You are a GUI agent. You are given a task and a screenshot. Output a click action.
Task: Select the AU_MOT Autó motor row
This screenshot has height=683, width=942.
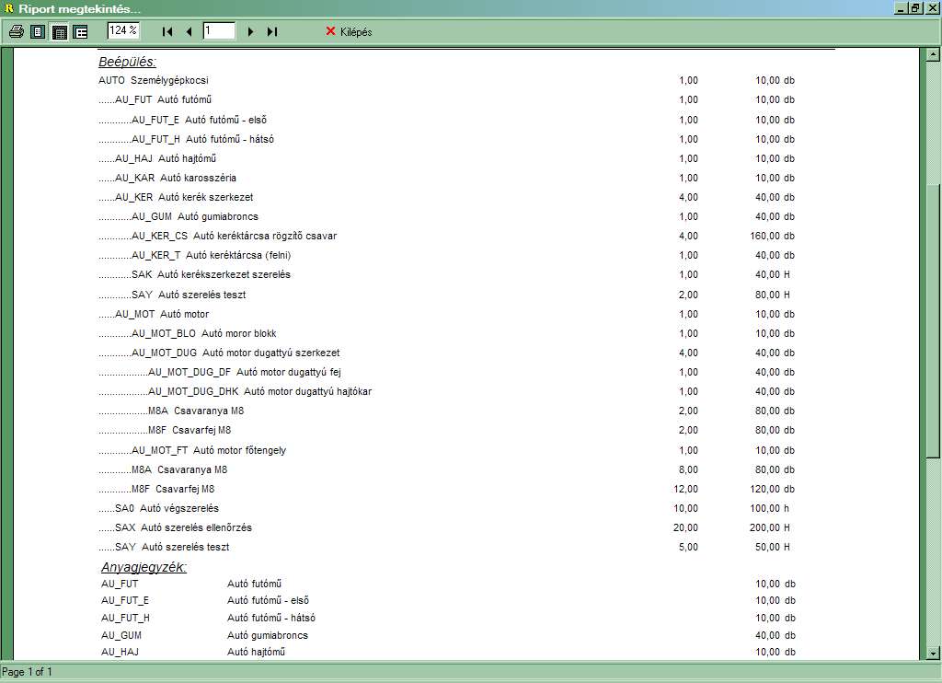pos(447,314)
